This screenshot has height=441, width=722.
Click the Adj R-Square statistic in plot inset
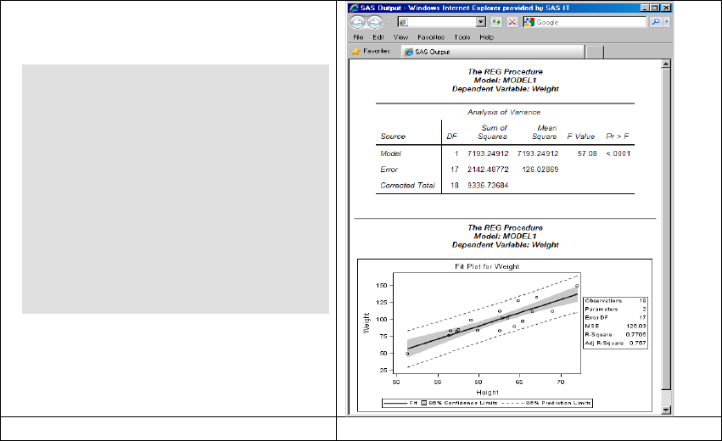(x=615, y=343)
